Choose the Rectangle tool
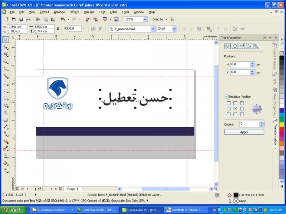The width and height of the screenshot is (286, 214). point(6,83)
